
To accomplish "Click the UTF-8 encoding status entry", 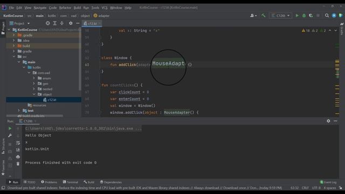I will click(x=316, y=188).
